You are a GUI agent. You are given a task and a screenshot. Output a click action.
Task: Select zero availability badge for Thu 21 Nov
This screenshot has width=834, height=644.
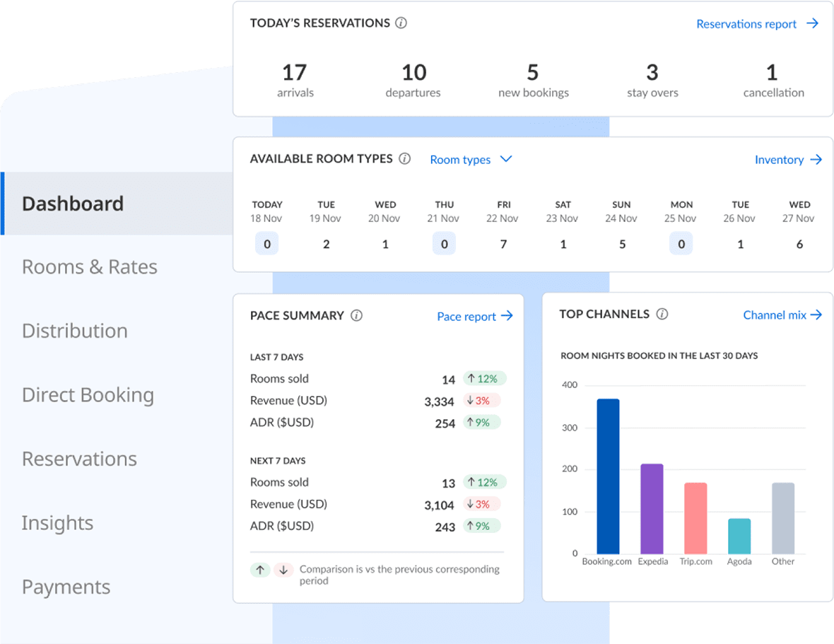pyautogui.click(x=444, y=245)
